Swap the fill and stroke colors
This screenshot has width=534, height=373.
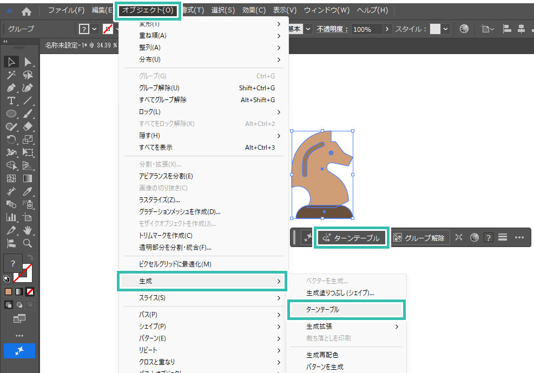[x=31, y=257]
